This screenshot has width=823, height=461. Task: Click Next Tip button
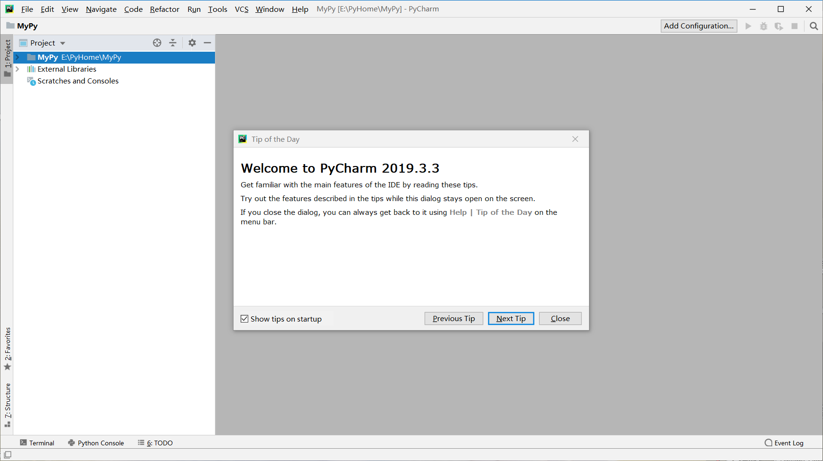click(x=511, y=319)
